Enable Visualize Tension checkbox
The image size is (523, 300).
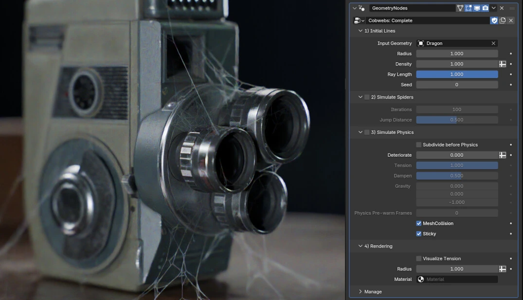click(418, 259)
